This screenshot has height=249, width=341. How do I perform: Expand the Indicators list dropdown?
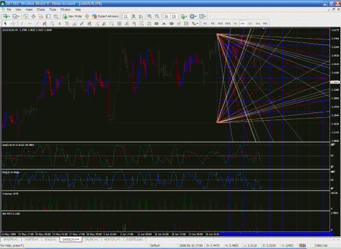[184, 16]
